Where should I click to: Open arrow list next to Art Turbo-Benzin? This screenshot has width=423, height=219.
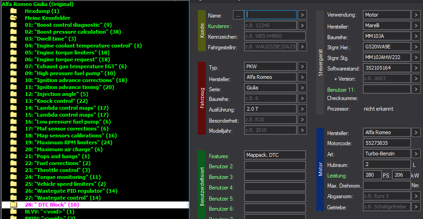[416, 154]
